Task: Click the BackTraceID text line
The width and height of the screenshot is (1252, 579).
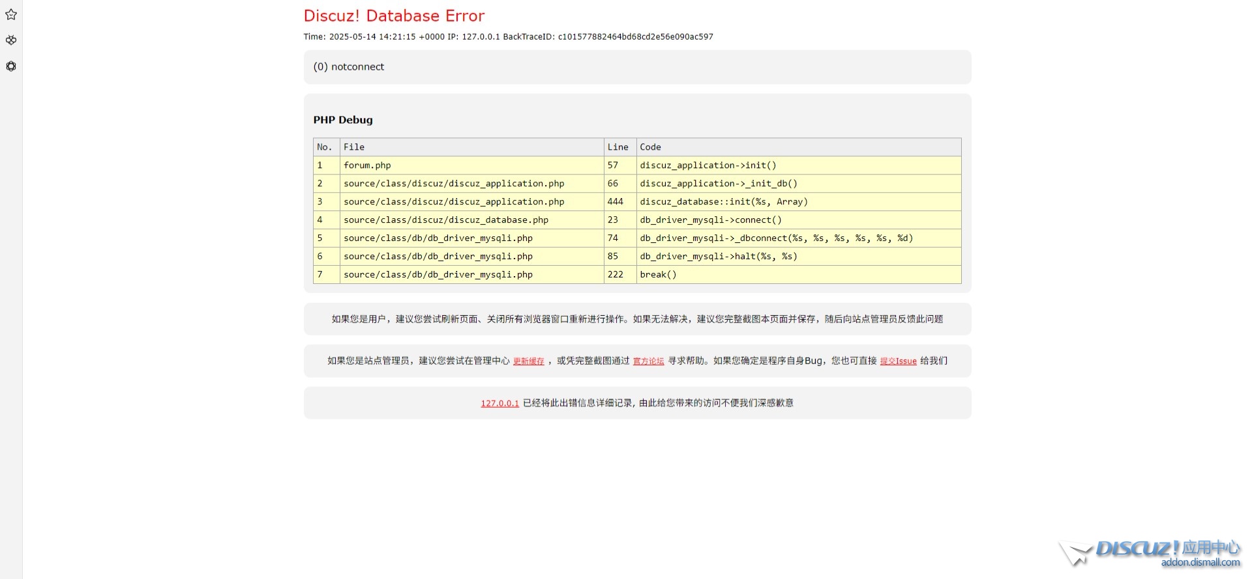Action: [508, 37]
